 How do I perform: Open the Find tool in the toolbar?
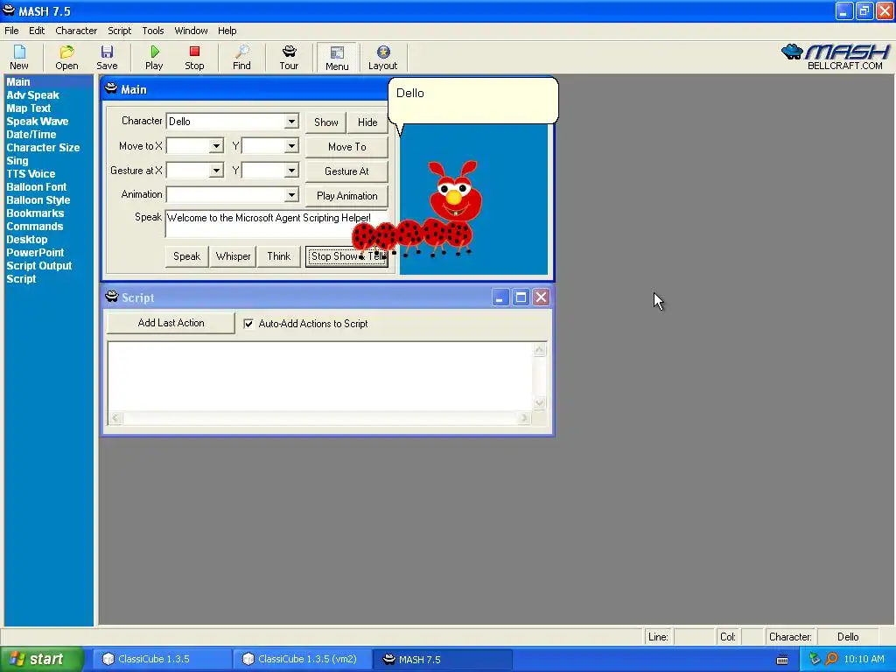coord(241,57)
